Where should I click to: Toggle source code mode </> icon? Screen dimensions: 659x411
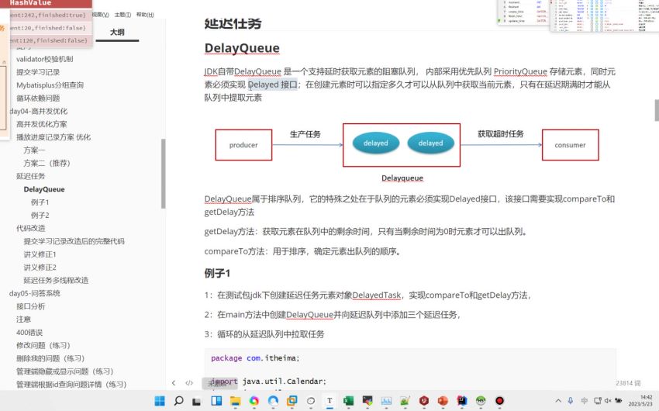click(x=189, y=383)
